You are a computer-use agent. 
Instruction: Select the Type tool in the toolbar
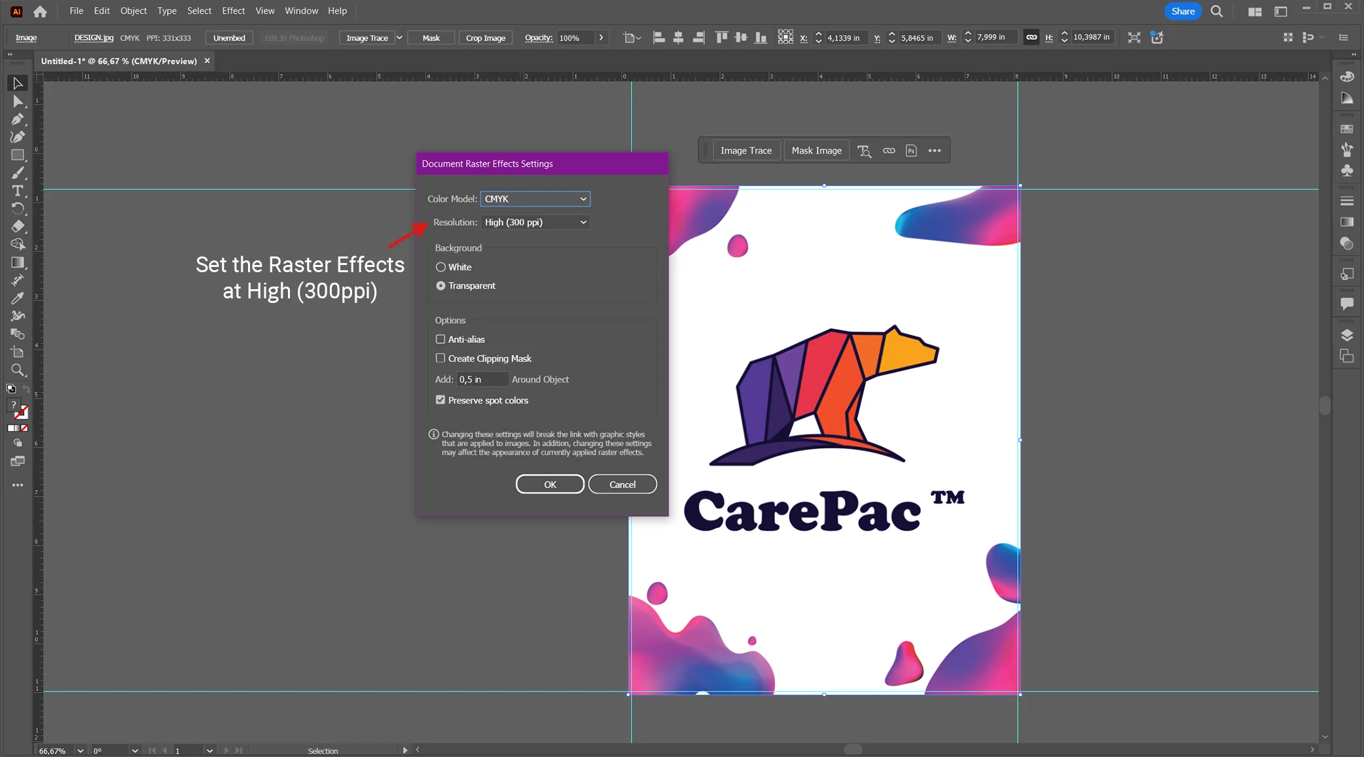pos(18,191)
